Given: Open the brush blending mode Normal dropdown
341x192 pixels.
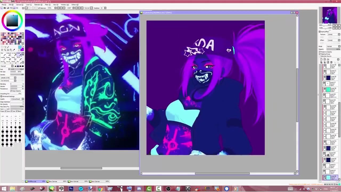Looking at the screenshot, I should [7, 66].
